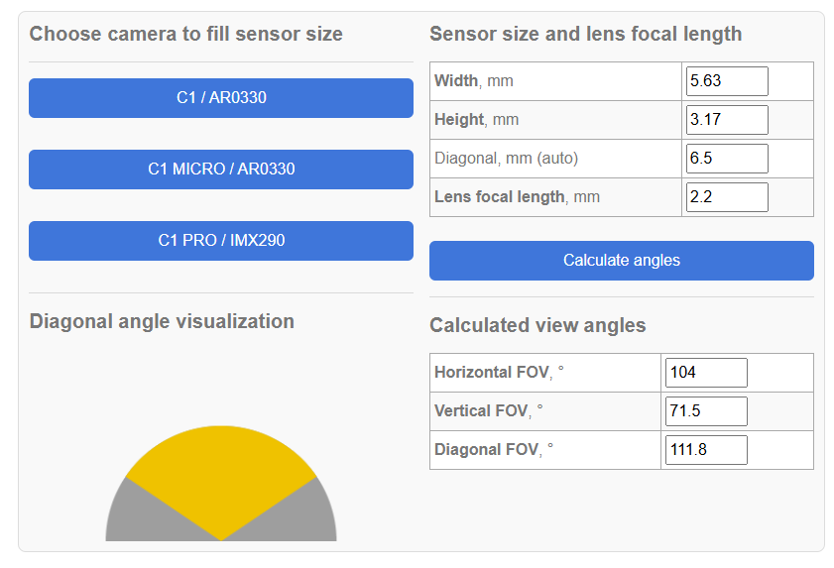Viewport: 834px width, 568px height.
Task: Click the 'Diagonal angle visualization' heading
Action: [162, 321]
